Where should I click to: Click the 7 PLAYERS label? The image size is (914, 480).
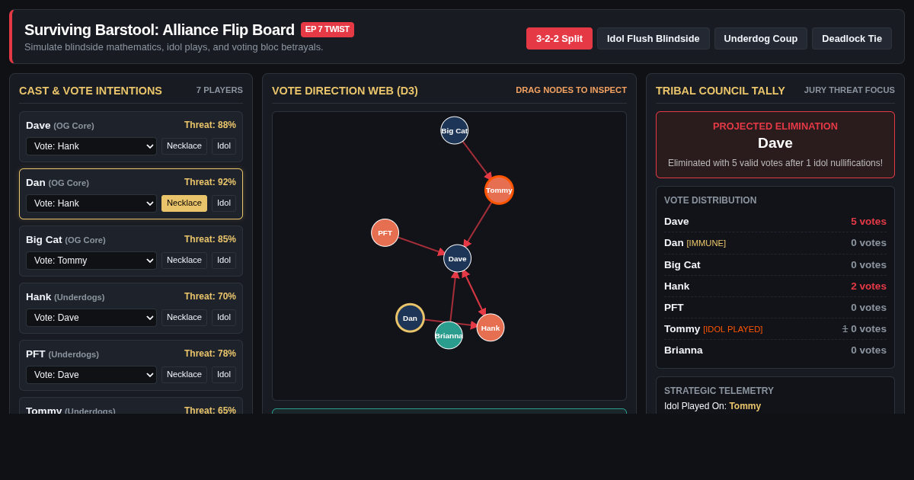click(219, 90)
